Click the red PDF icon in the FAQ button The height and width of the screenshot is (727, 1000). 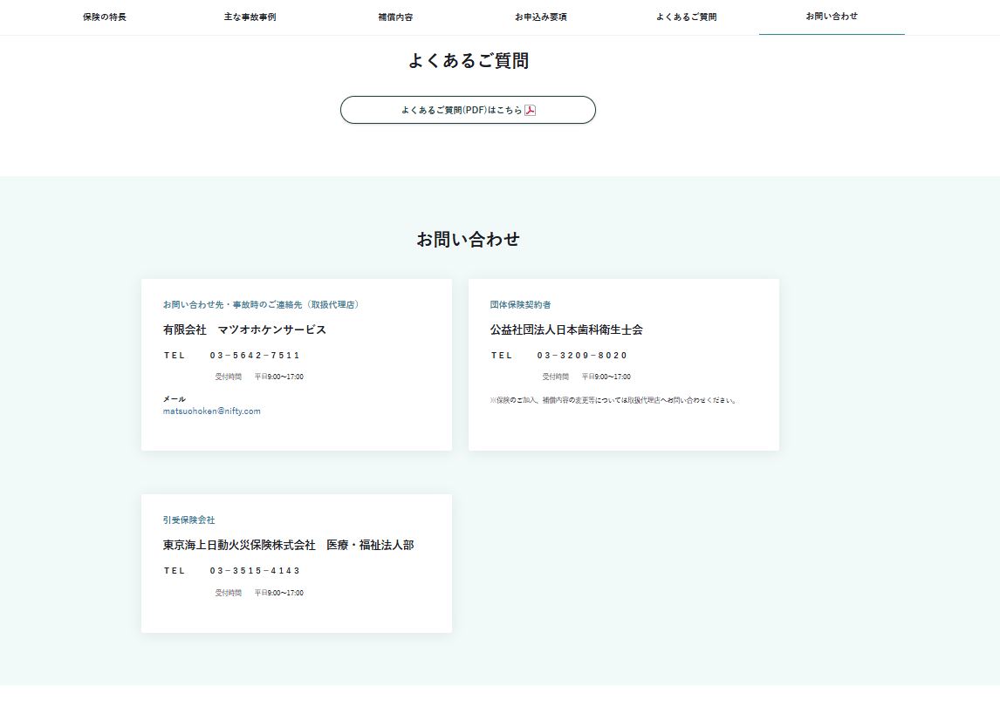(530, 111)
